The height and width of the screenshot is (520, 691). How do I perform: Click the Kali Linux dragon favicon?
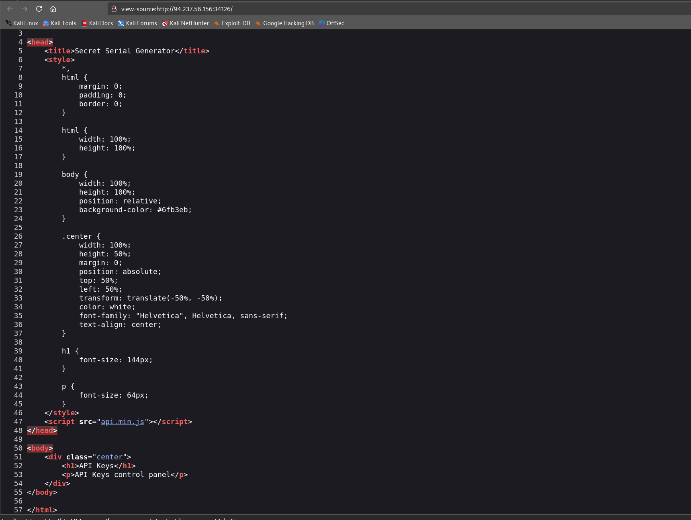[x=8, y=23]
